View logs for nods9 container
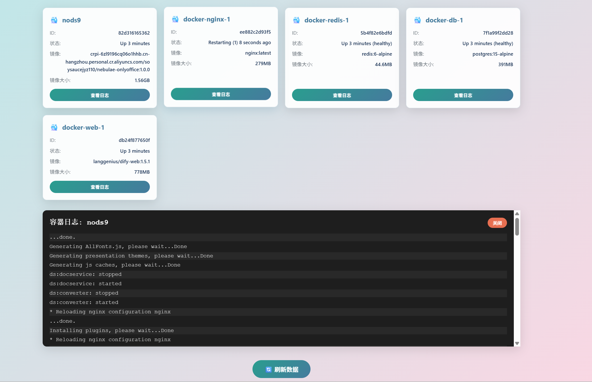Viewport: 592px width, 382px height. (100, 95)
